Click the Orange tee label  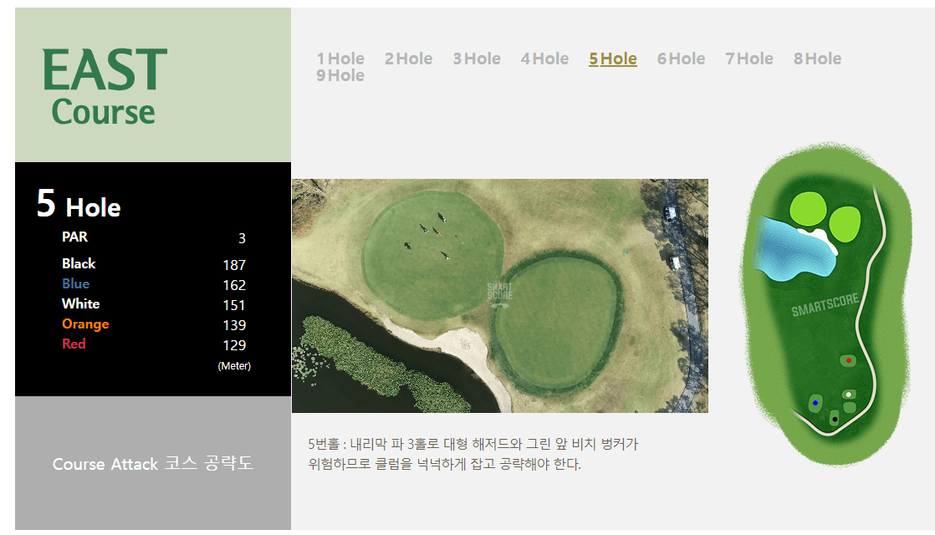click(x=85, y=324)
